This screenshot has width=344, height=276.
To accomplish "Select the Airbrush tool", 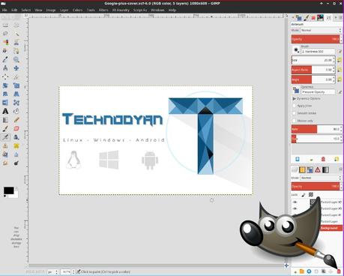I will click(5, 137).
